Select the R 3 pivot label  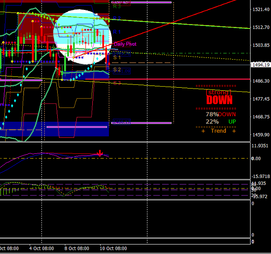(x=117, y=6)
